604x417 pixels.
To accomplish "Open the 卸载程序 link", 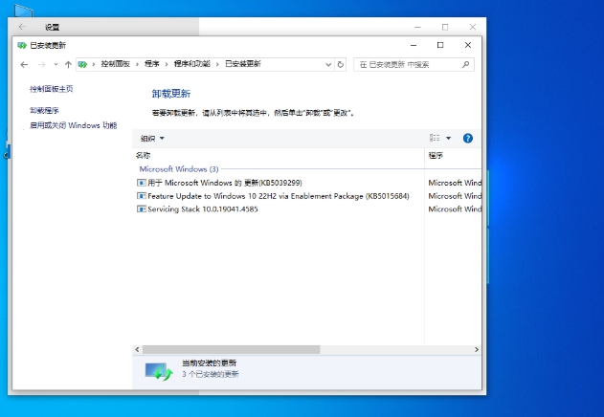I will point(45,110).
